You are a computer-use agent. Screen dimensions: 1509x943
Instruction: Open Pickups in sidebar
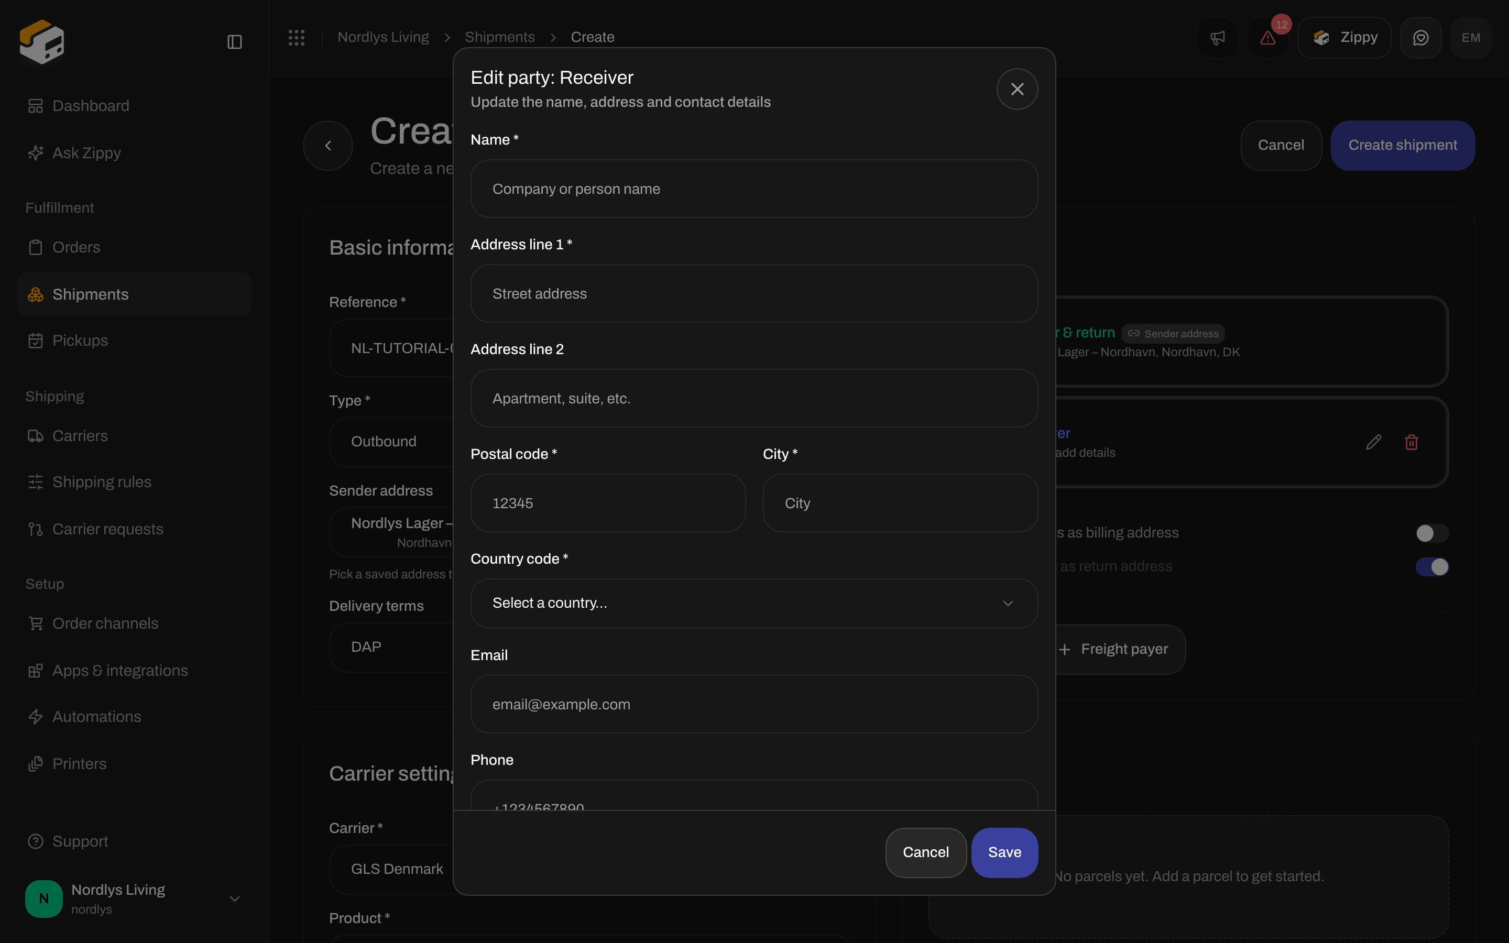click(134, 341)
